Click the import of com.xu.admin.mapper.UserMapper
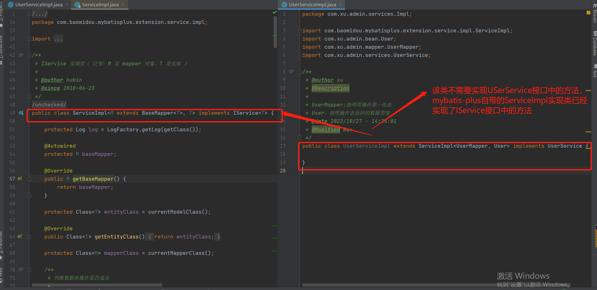Viewport: 597px width, 290px height. tap(362, 47)
